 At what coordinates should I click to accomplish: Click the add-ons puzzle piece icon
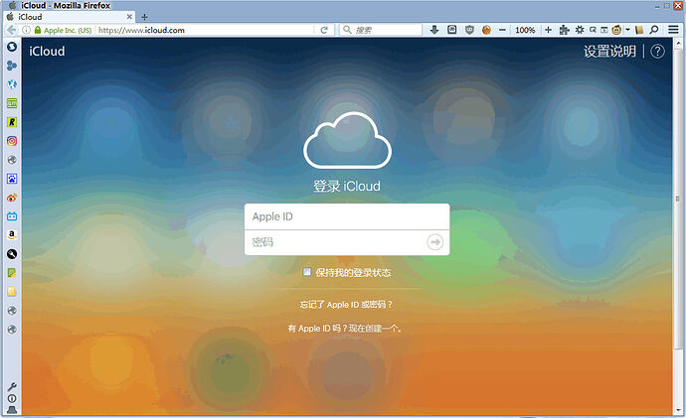coord(565,31)
